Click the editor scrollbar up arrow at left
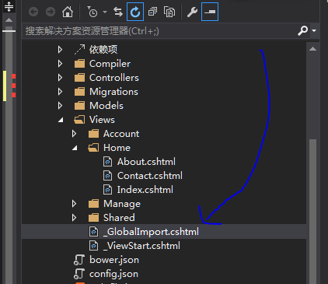 tap(9, 20)
